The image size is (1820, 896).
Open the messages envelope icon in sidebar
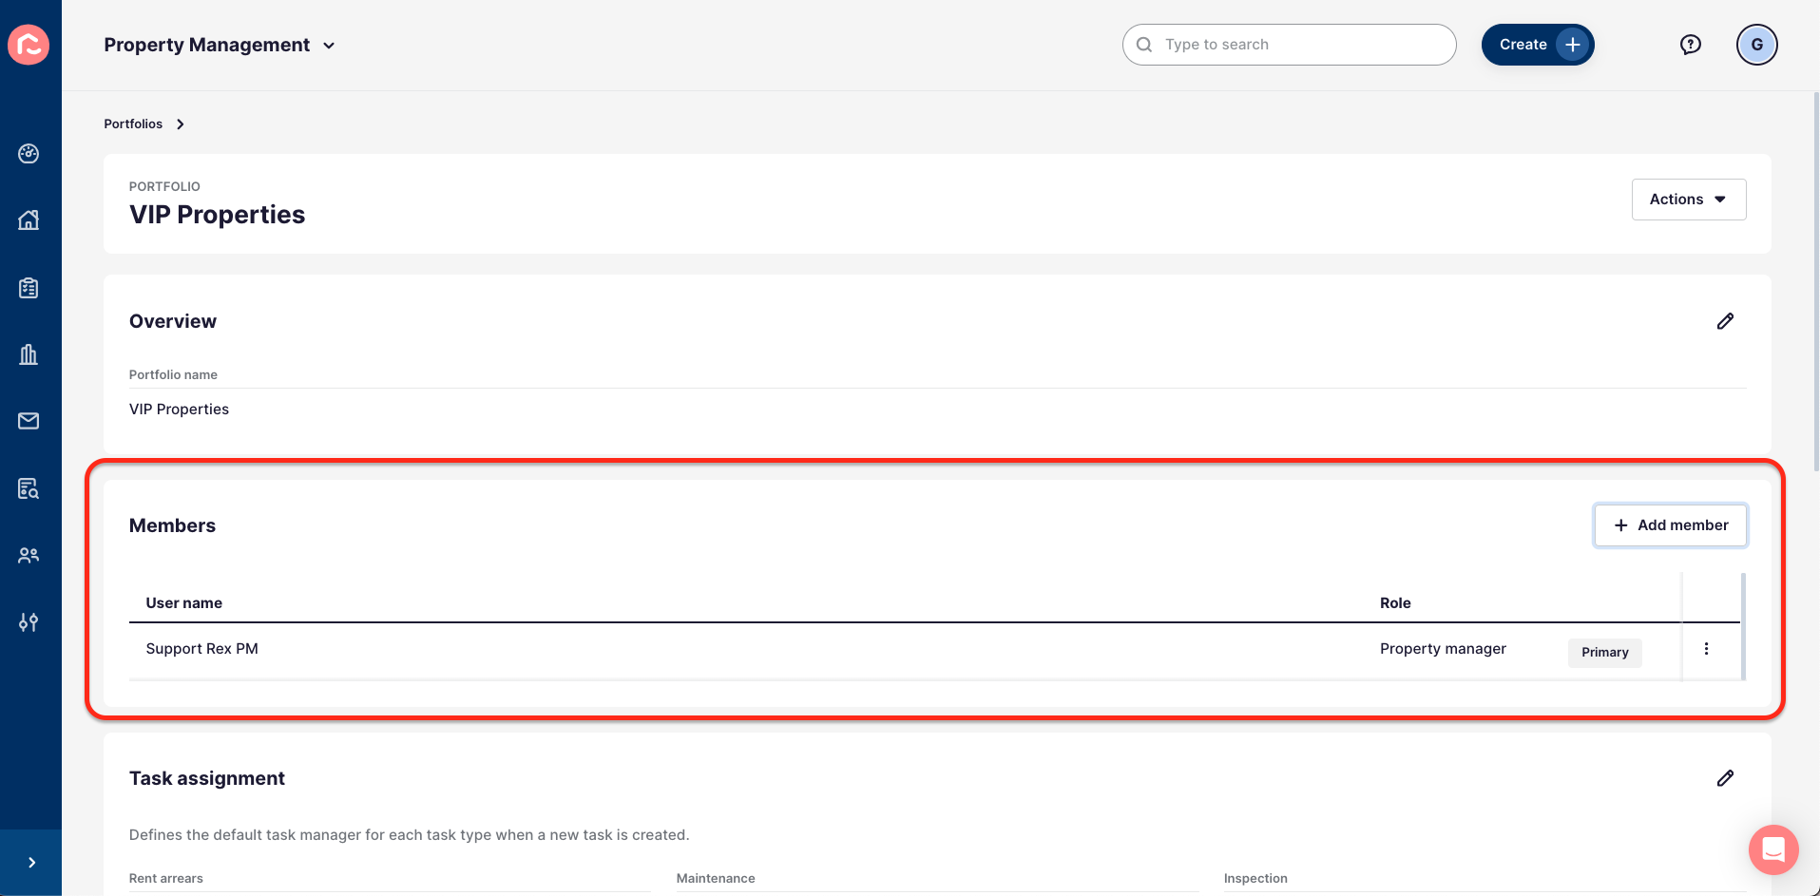point(29,421)
